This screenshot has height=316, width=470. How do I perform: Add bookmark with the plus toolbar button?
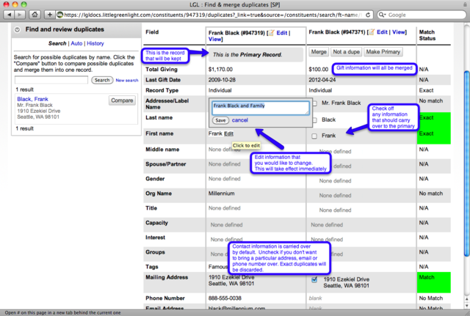tap(49, 15)
